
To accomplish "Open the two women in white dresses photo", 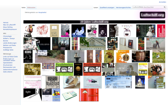I will [146, 31].
